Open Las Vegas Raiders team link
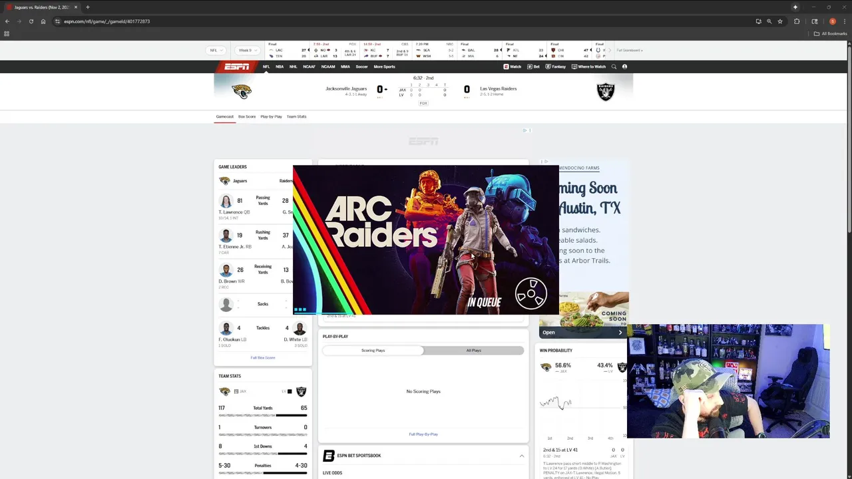 pos(499,88)
